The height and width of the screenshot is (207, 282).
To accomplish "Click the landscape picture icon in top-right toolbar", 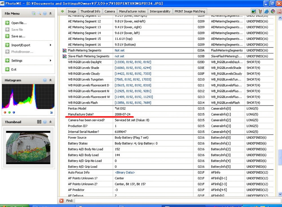I will point(254,12).
